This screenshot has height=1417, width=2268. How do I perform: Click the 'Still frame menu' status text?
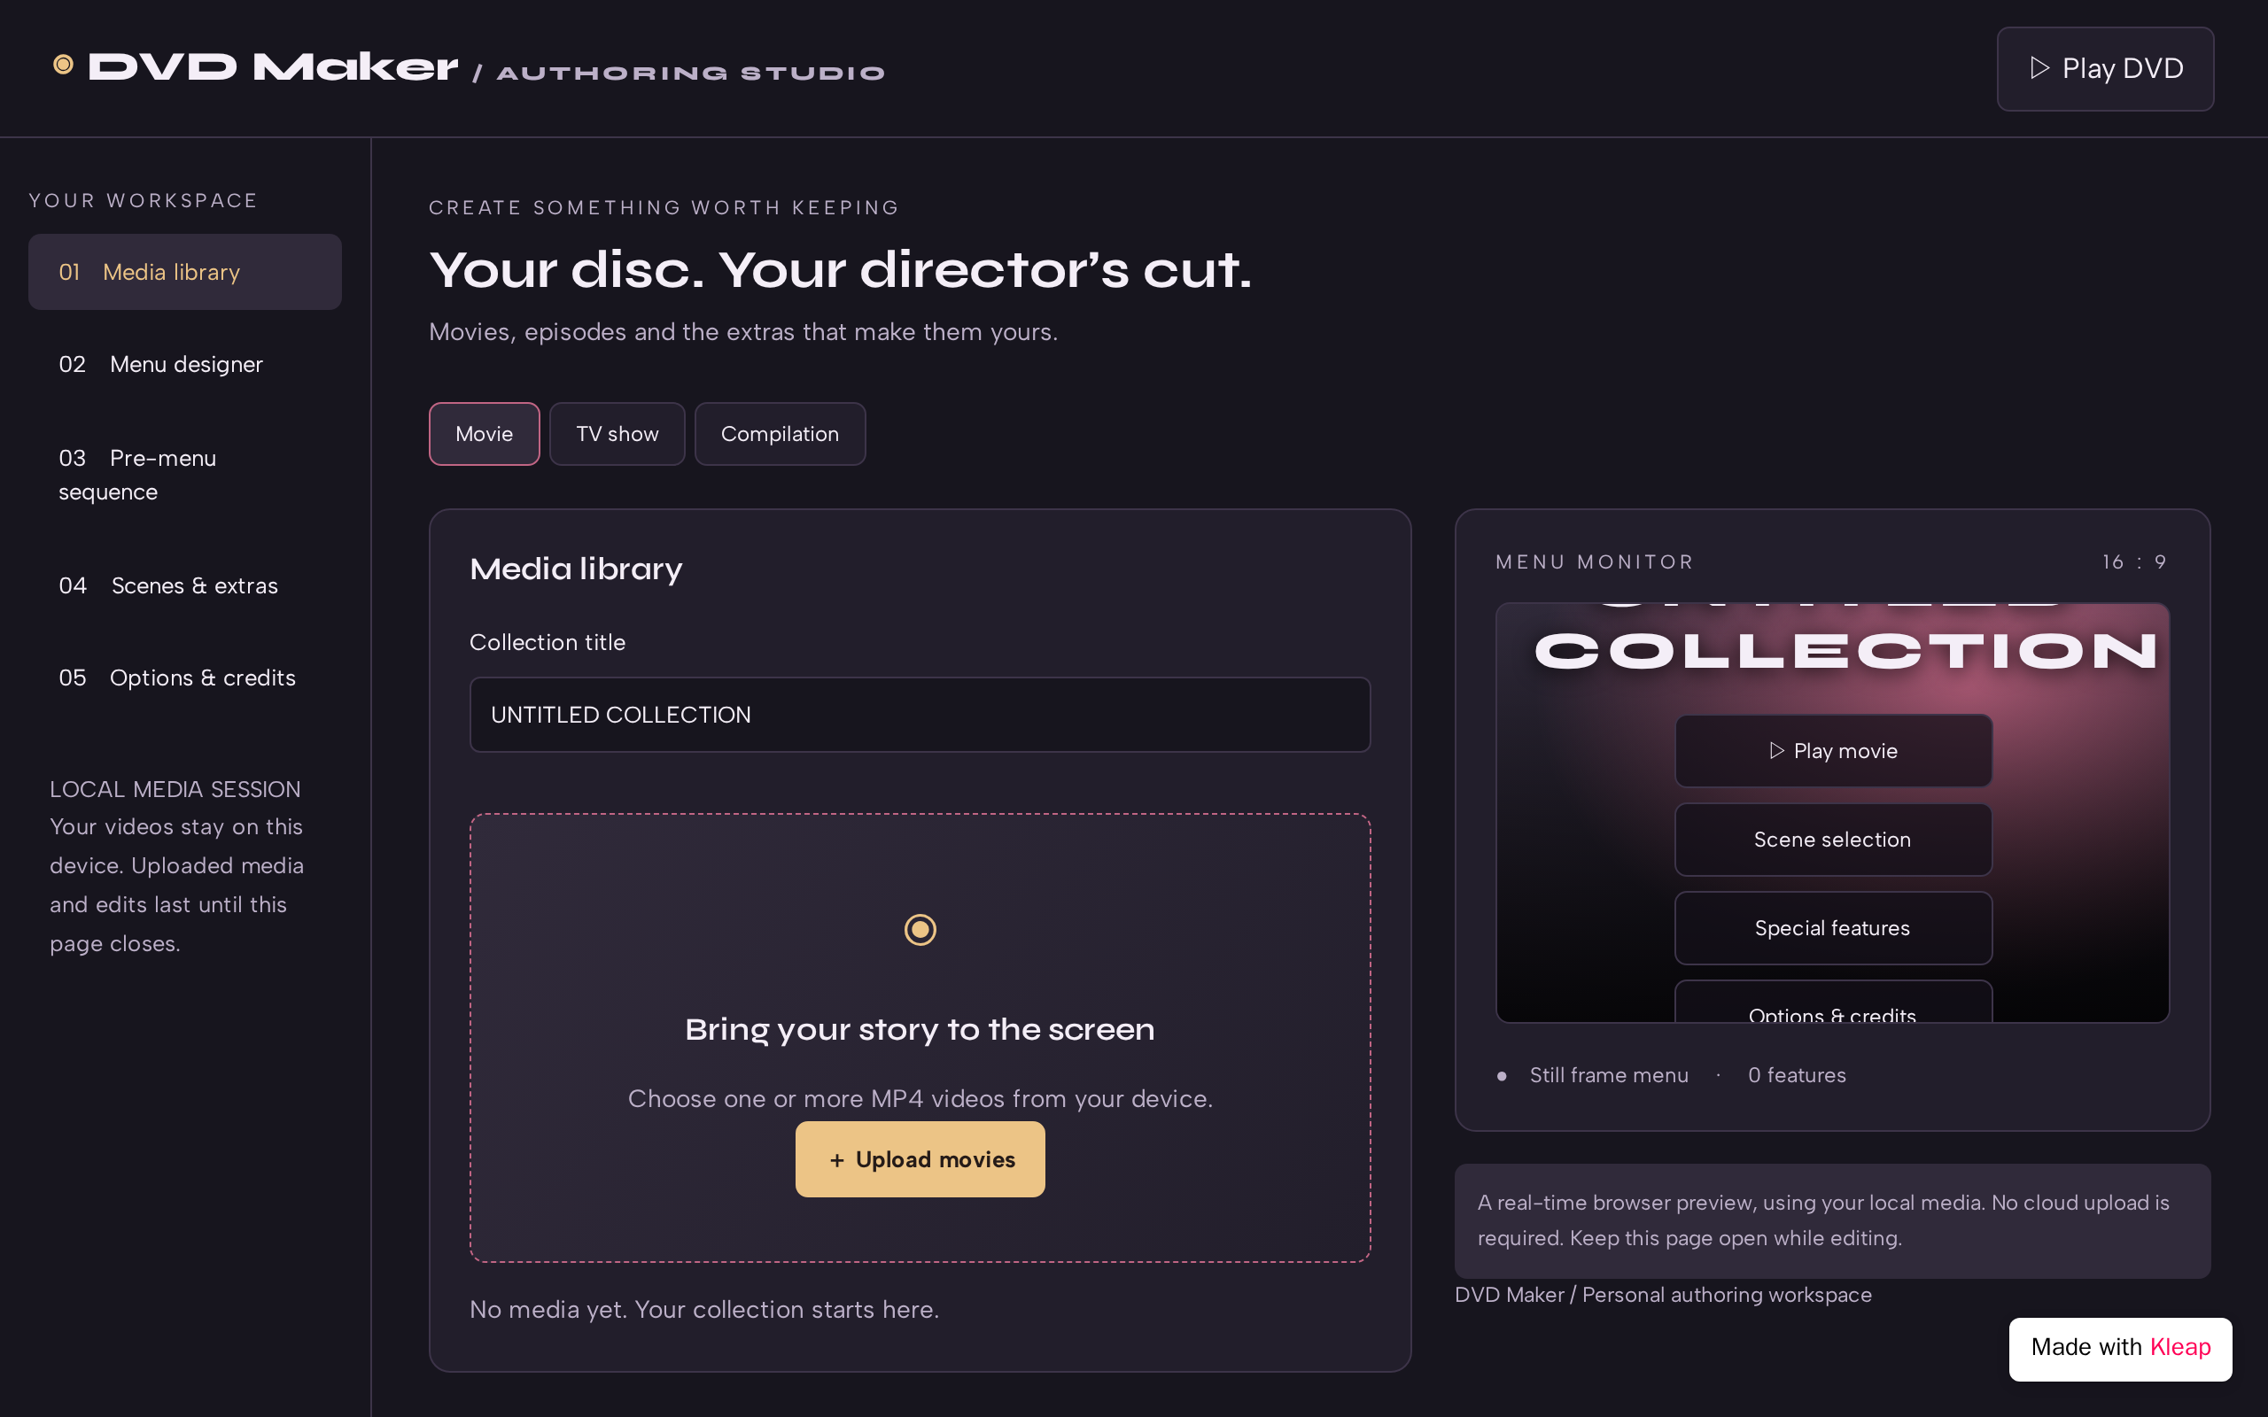click(x=1608, y=1075)
